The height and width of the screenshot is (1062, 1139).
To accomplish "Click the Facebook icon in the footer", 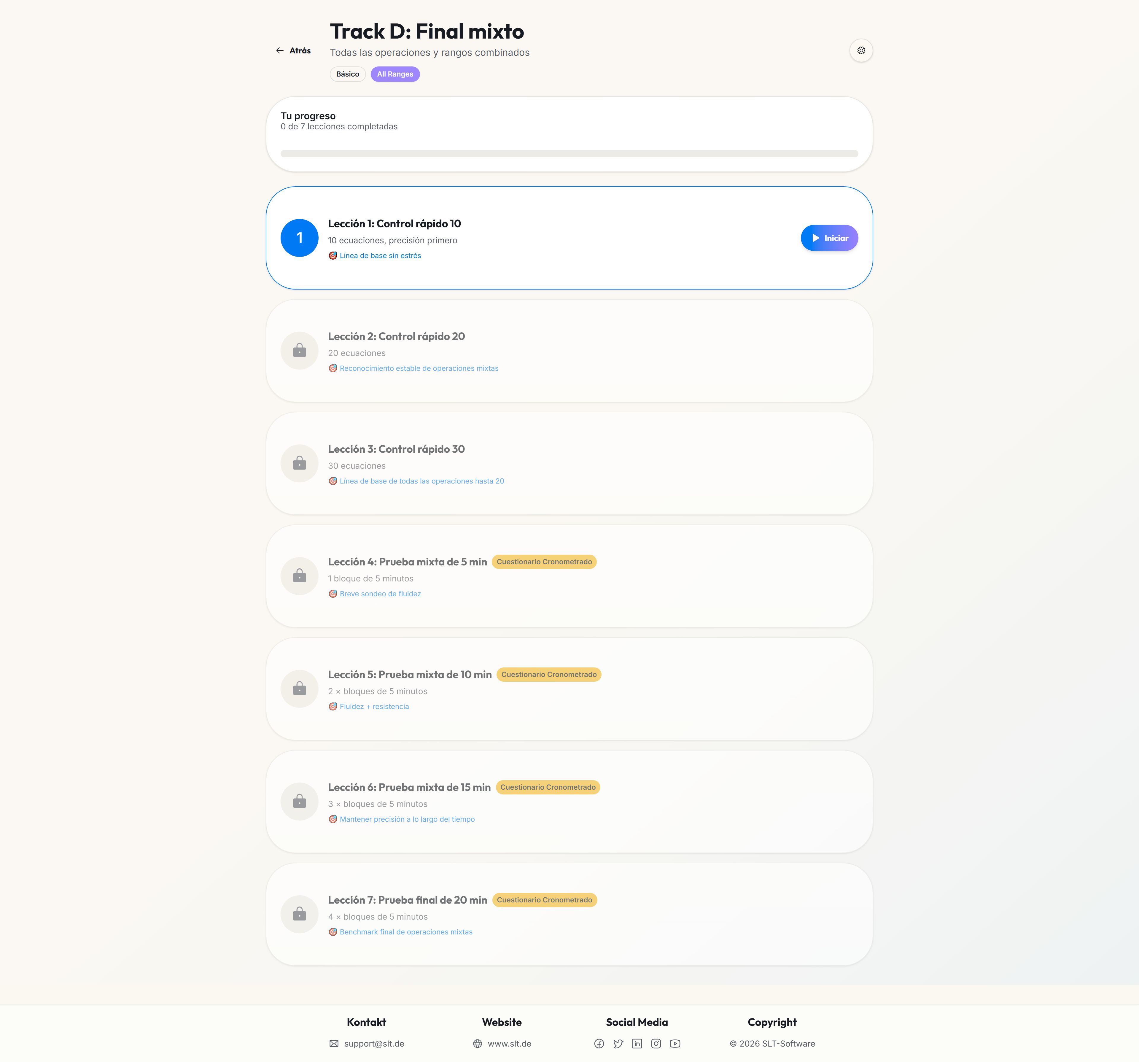I will 599,1044.
